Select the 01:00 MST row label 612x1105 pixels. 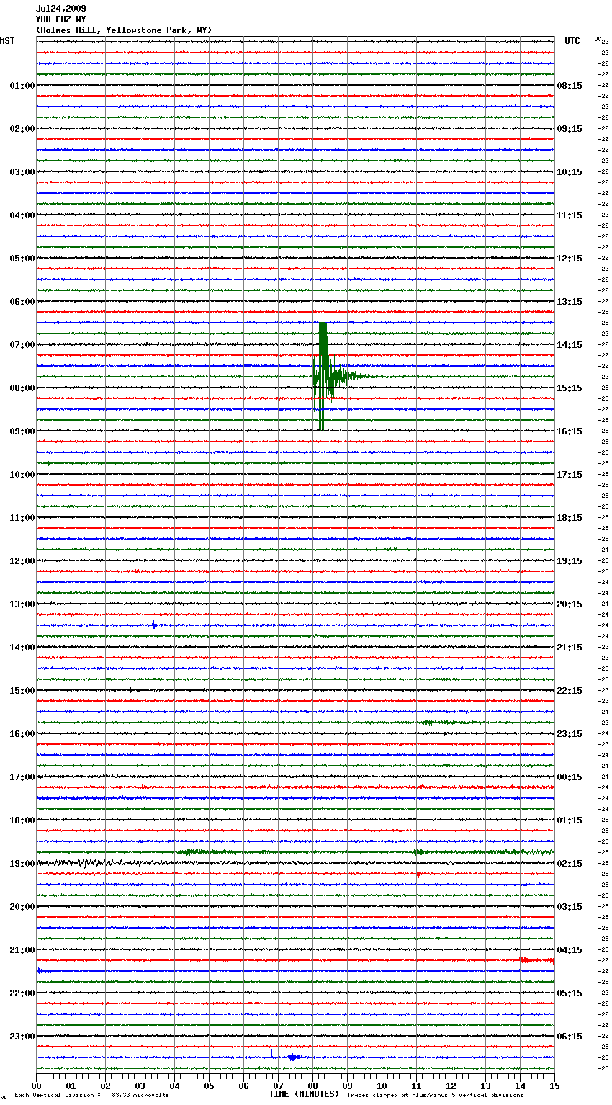click(22, 85)
